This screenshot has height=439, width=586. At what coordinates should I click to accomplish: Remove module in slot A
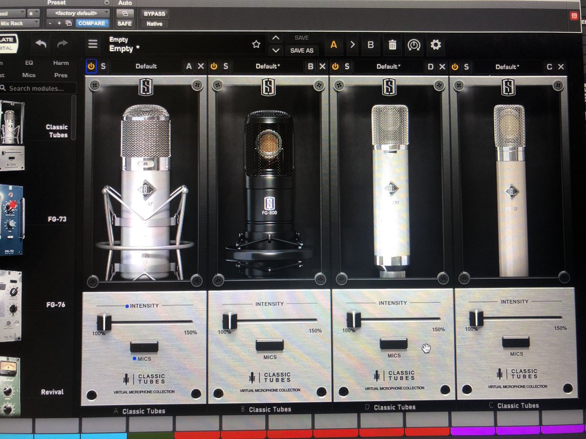click(201, 66)
